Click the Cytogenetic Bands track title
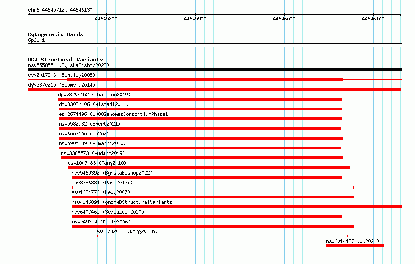This screenshot has width=415, height=264. [55, 34]
